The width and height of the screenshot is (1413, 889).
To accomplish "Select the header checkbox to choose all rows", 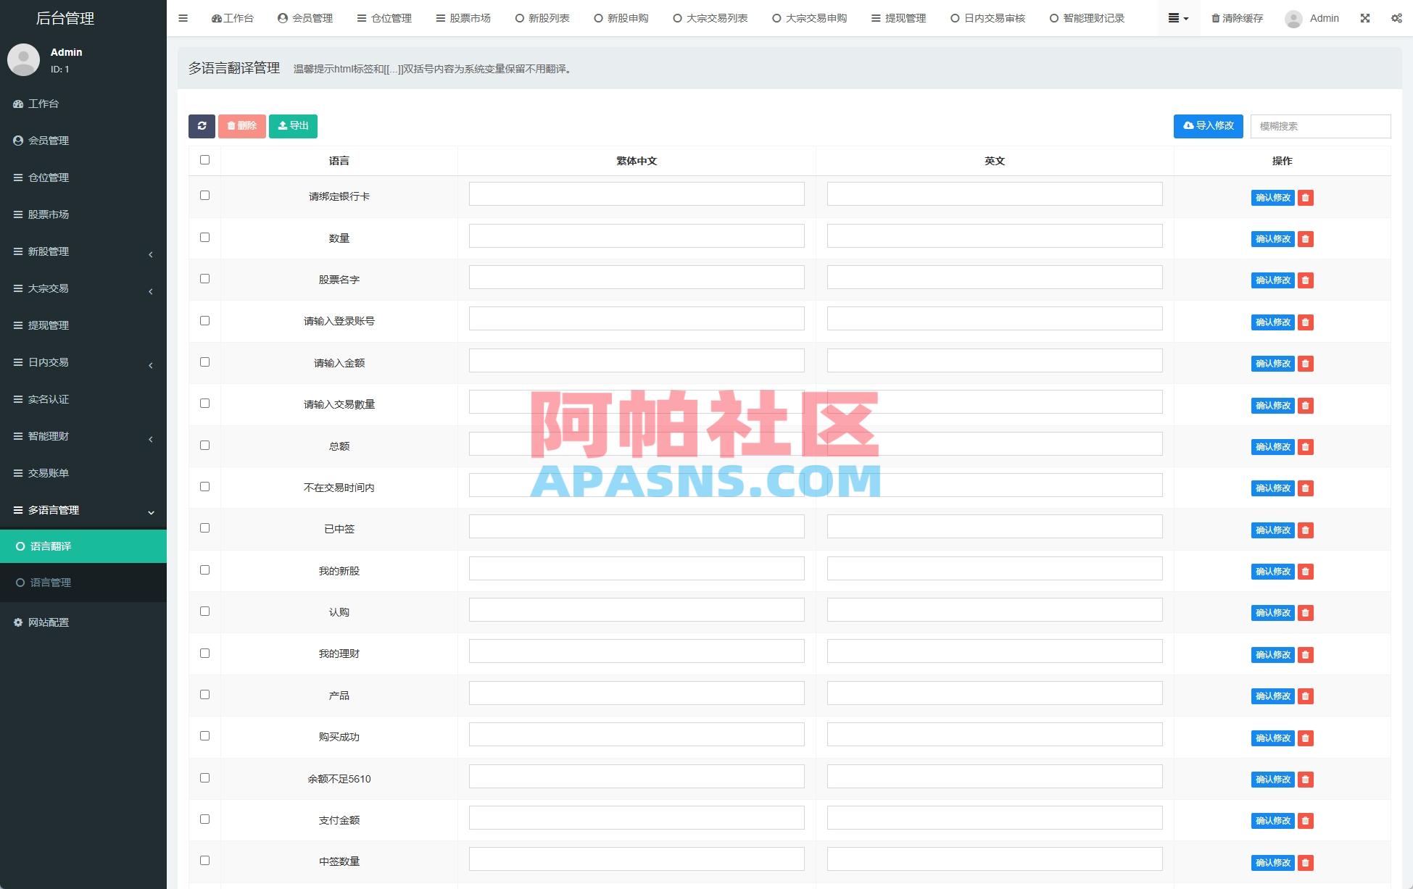I will pyautogui.click(x=204, y=159).
